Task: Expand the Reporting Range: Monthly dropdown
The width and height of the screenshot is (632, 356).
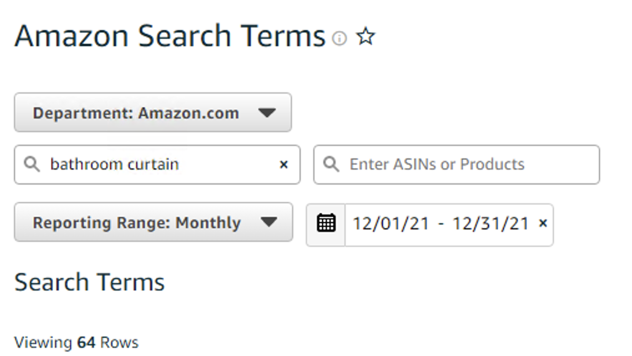Action: coord(137,223)
